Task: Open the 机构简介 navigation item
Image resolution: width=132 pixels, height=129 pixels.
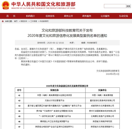Action: tap(30, 16)
